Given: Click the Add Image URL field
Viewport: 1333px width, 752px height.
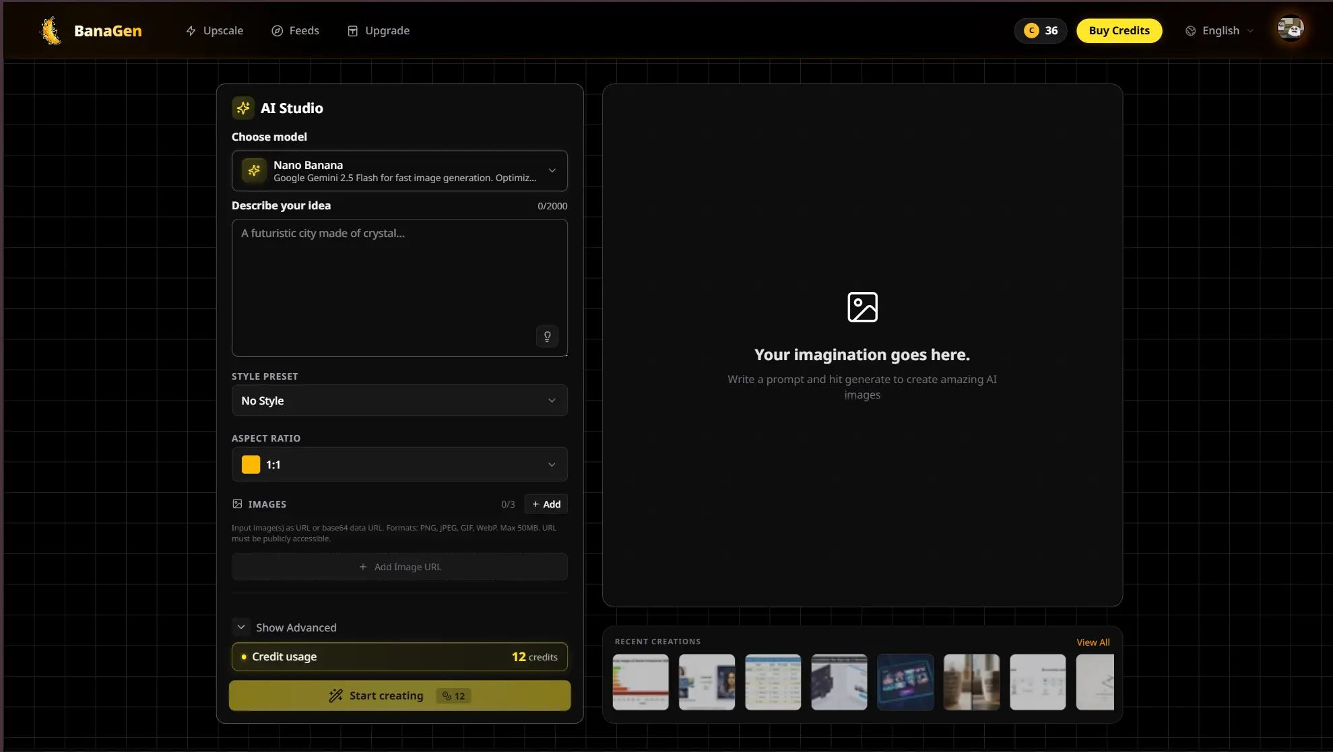Looking at the screenshot, I should click(399, 566).
